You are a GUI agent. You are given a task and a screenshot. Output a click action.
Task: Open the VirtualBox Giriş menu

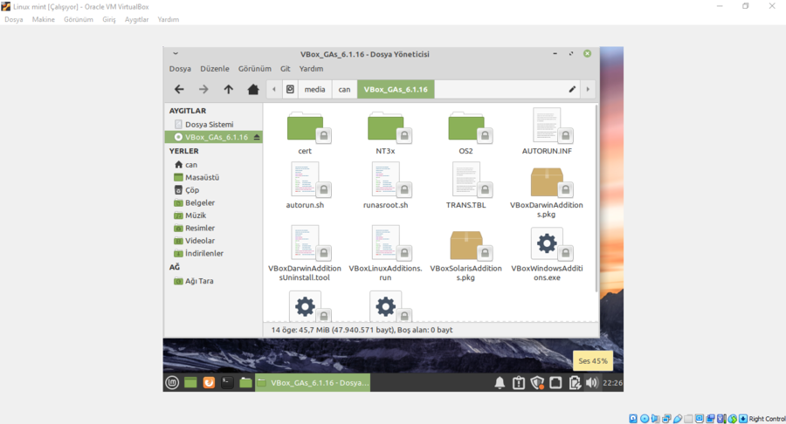pyautogui.click(x=109, y=19)
